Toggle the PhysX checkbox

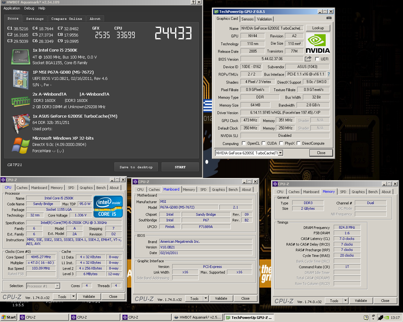point(281,143)
